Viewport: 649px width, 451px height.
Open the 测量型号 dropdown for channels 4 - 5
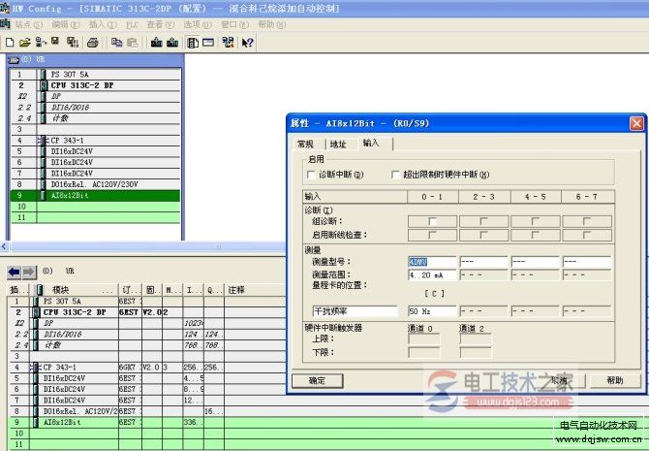(535, 262)
